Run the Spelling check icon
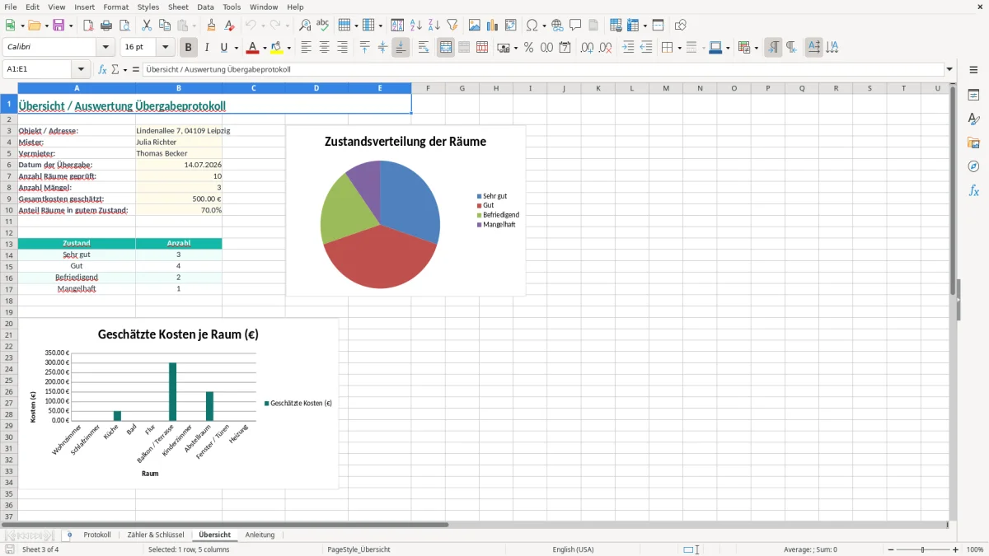Viewport: 989px width, 556px height. 323,26
